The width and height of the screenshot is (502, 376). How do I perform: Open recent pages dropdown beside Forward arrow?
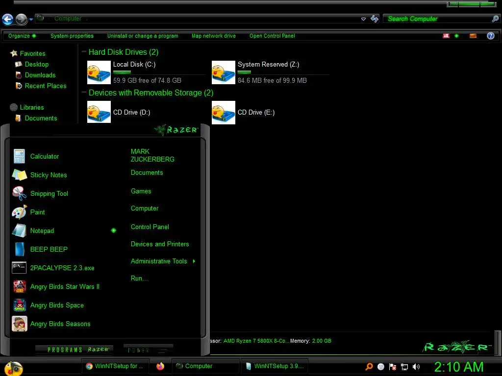coord(31,20)
